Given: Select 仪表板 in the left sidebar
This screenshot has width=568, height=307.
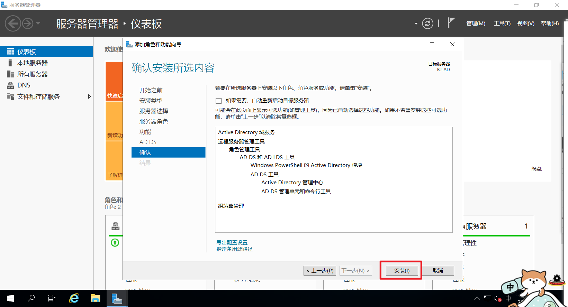Looking at the screenshot, I should (x=46, y=52).
